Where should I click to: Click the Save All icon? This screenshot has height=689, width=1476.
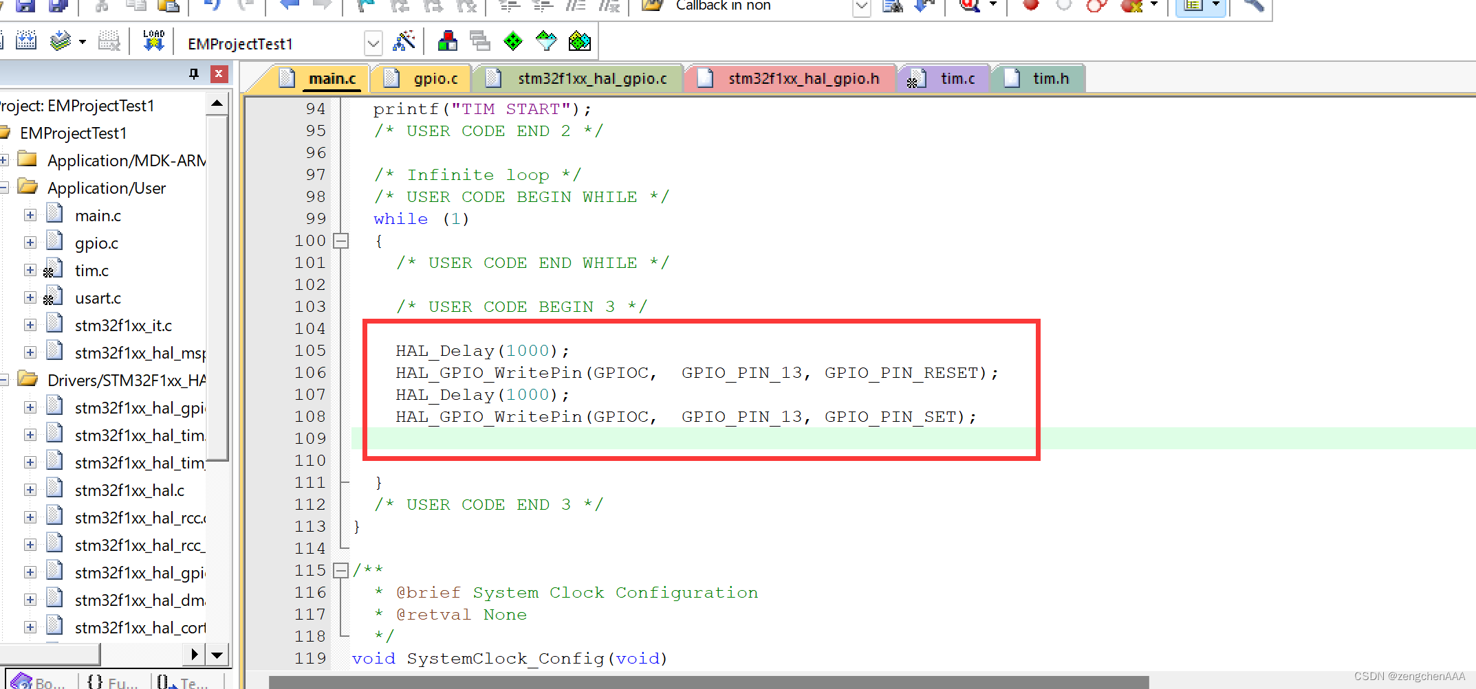pyautogui.click(x=60, y=5)
